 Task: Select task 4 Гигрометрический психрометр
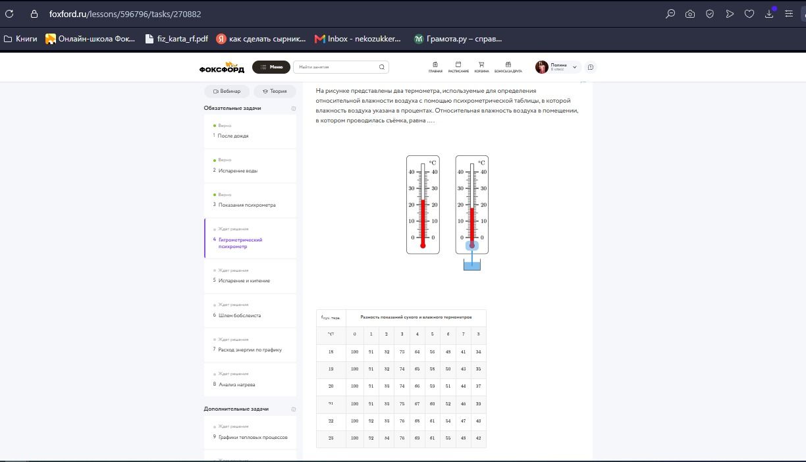(x=250, y=238)
